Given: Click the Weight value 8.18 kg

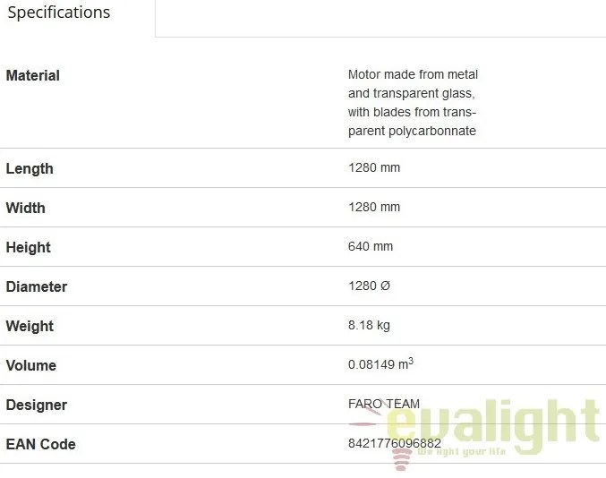Looking at the screenshot, I should [369, 326].
